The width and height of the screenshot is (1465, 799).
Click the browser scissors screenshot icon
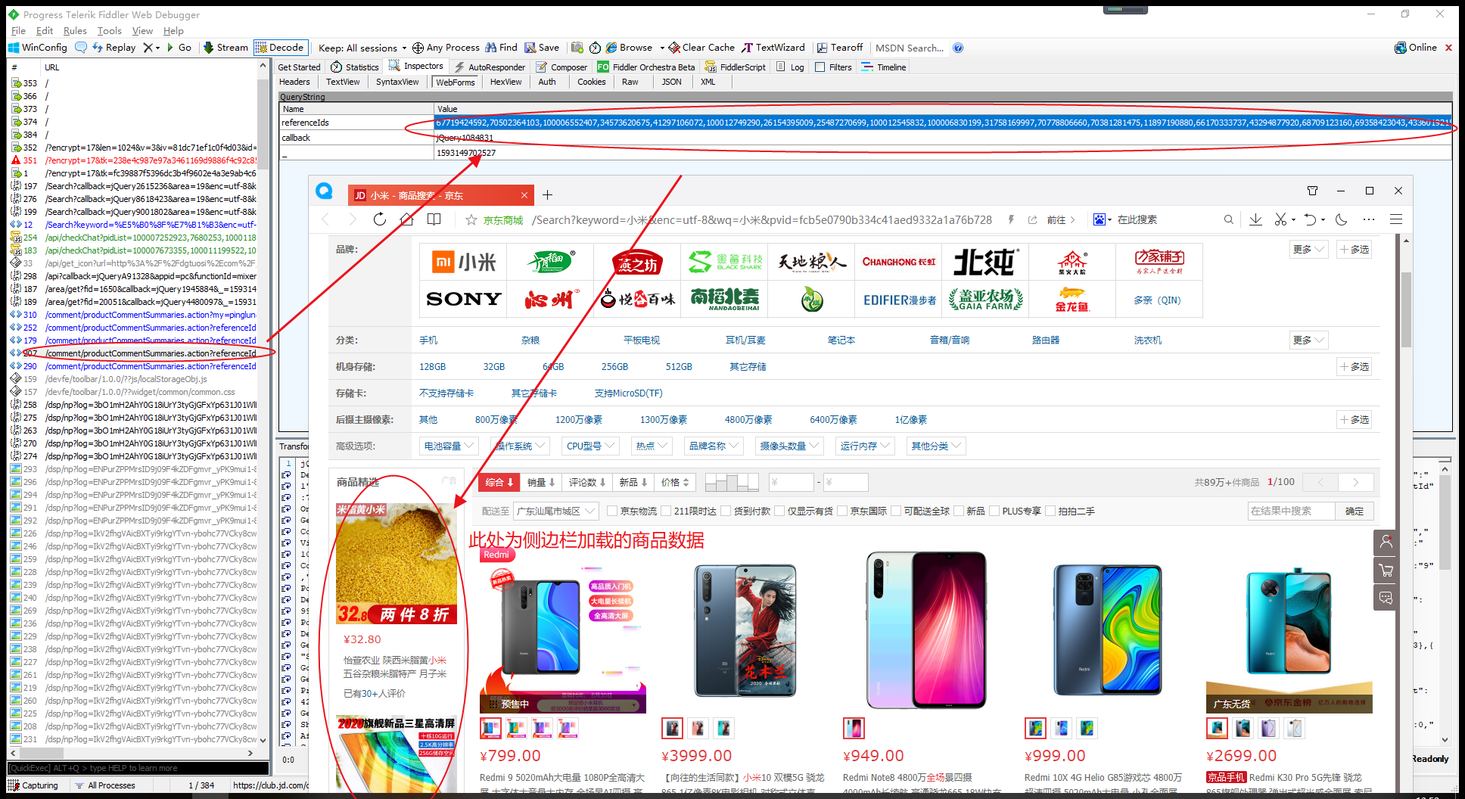1280,219
